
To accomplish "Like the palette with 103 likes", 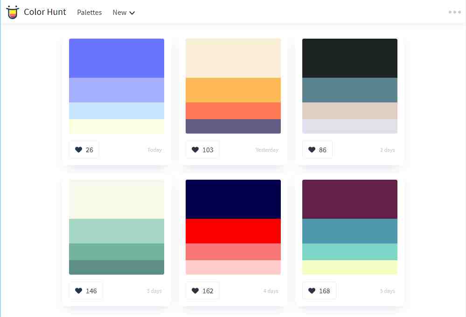I will click(203, 150).
